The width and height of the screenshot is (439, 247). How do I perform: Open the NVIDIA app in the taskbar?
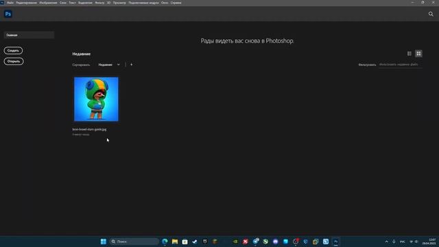235,242
